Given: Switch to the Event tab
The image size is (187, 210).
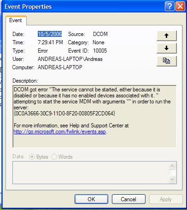Looking at the screenshot, I should 16,20.
